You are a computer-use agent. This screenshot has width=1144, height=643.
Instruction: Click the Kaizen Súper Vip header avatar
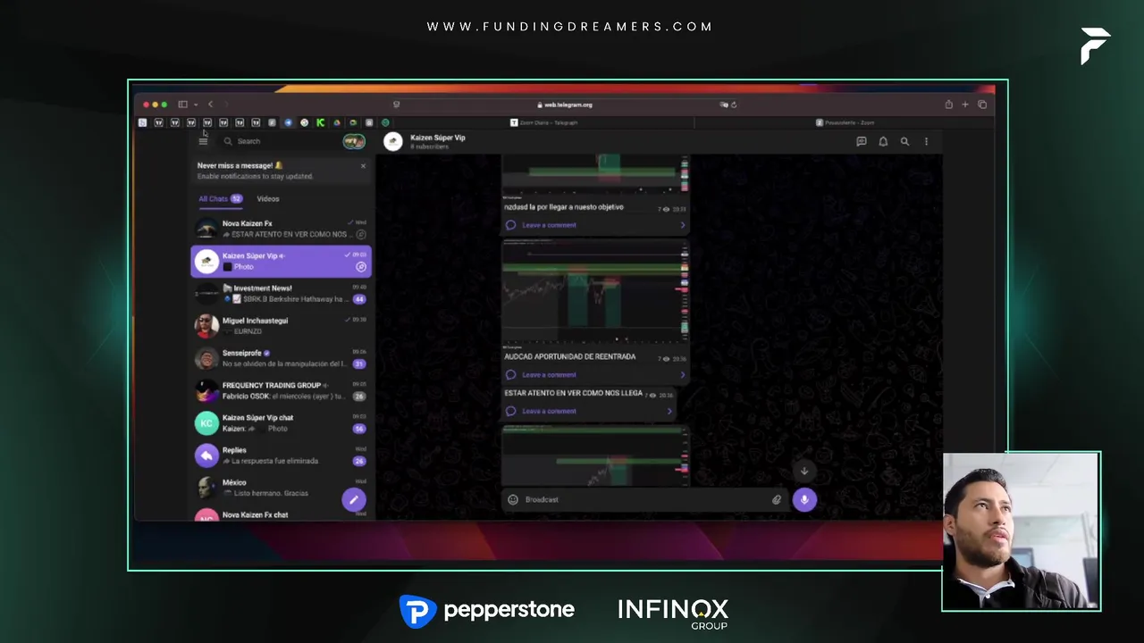tap(392, 141)
